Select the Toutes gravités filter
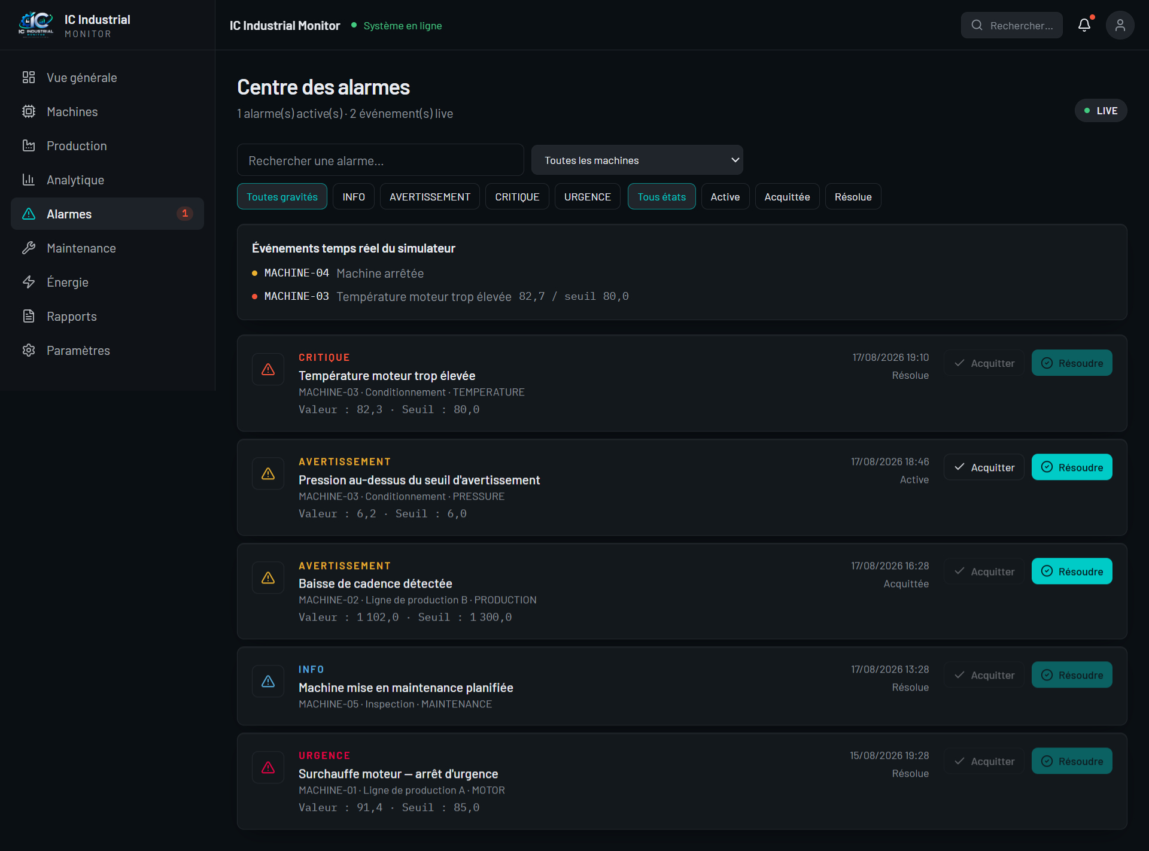This screenshot has height=851, width=1149. pos(282,196)
